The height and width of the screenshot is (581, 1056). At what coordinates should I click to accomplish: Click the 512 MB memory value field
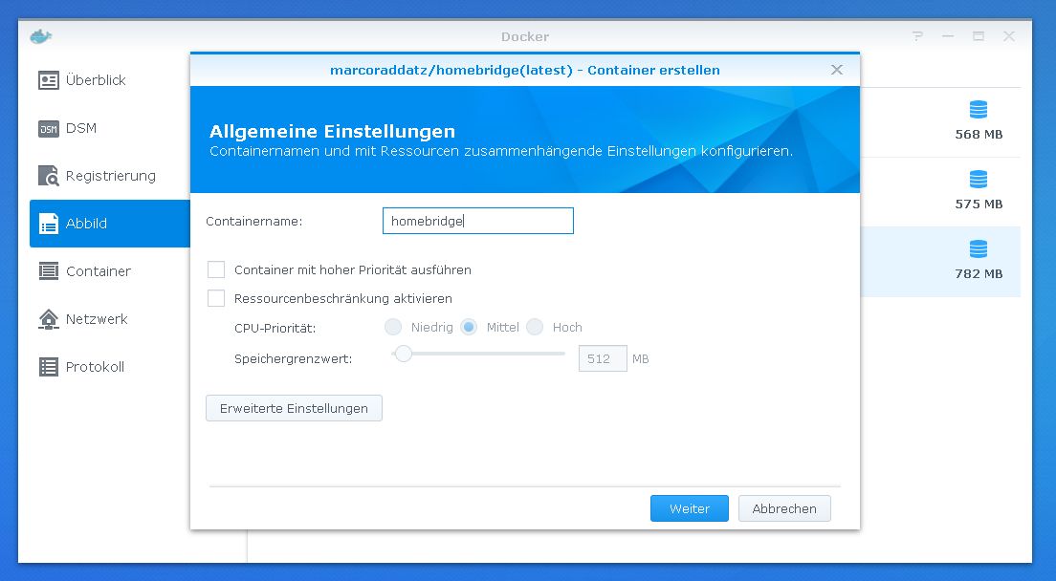pyautogui.click(x=603, y=358)
